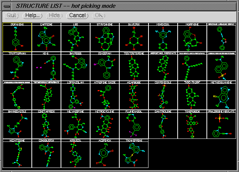
Task: Click the Cancel button
Action: coord(77,15)
